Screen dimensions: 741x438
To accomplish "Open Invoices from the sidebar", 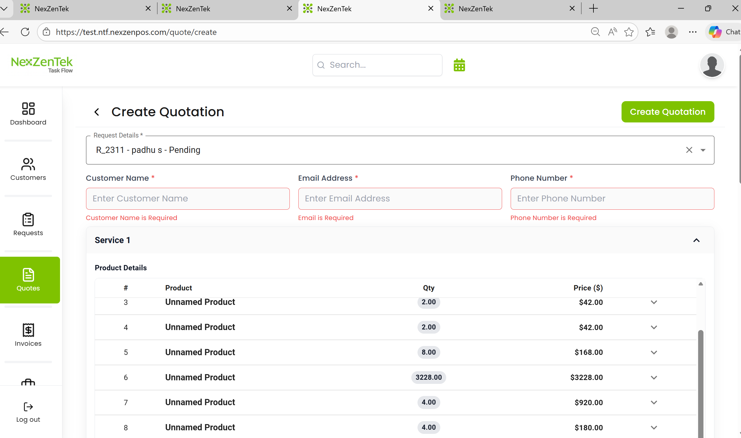I will tap(28, 330).
